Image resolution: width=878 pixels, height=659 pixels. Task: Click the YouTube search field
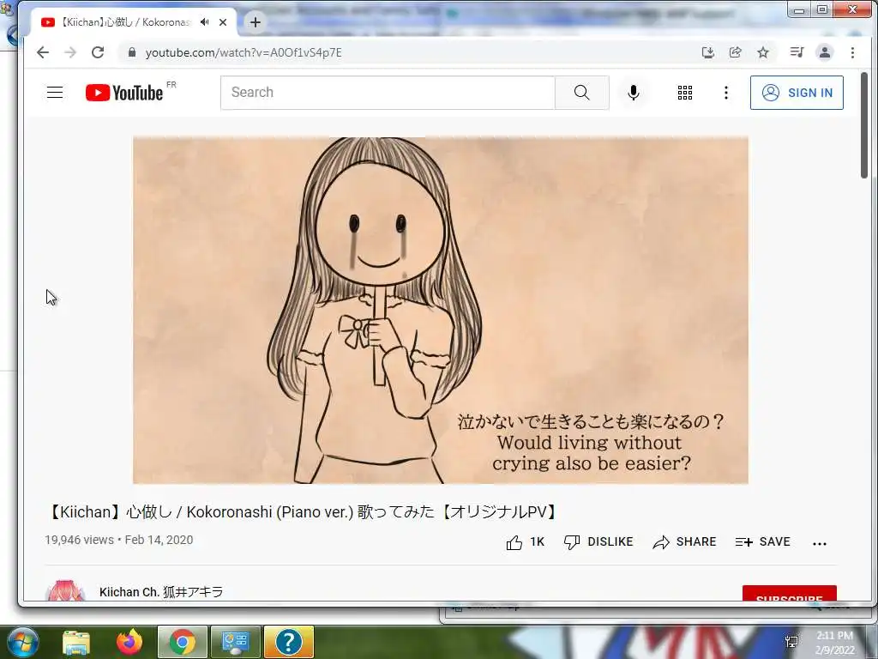[388, 93]
